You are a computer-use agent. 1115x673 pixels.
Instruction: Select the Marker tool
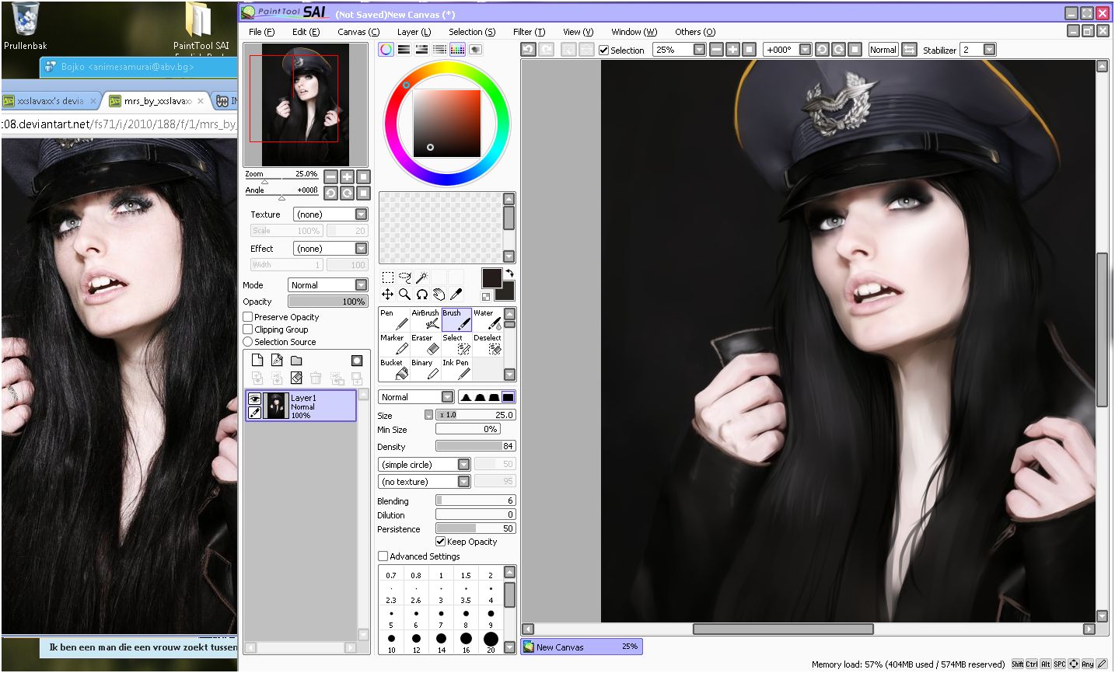(394, 344)
